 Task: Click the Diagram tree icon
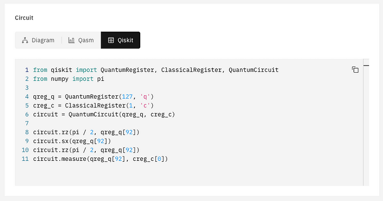[x=25, y=40]
